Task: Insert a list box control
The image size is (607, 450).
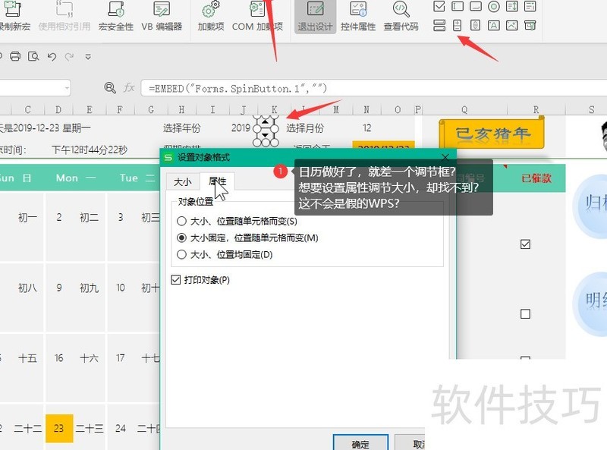Action: (x=511, y=6)
